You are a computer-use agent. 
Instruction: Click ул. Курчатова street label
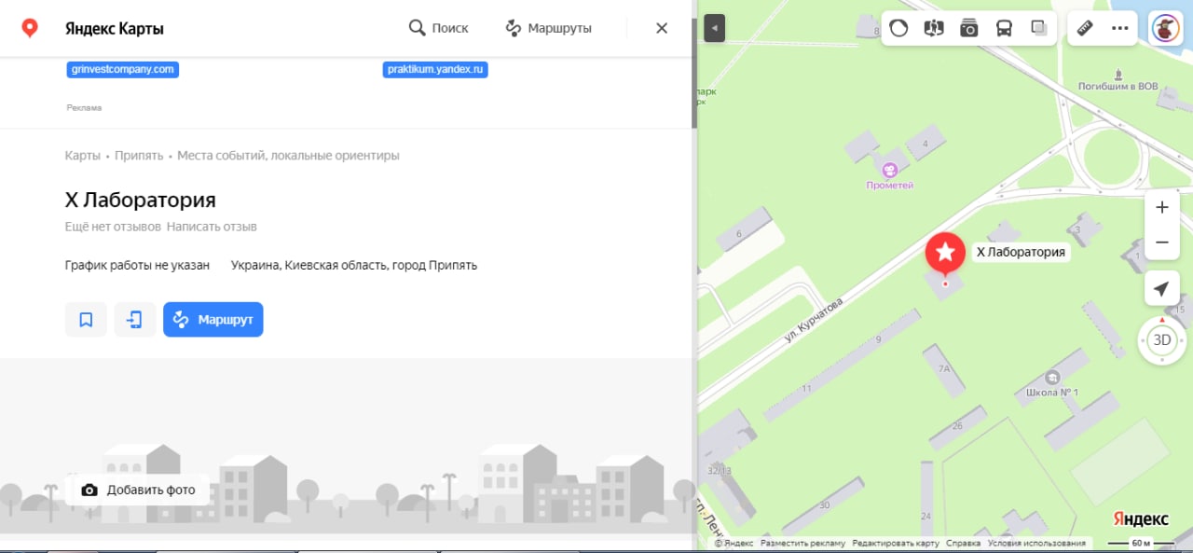pyautogui.click(x=813, y=322)
